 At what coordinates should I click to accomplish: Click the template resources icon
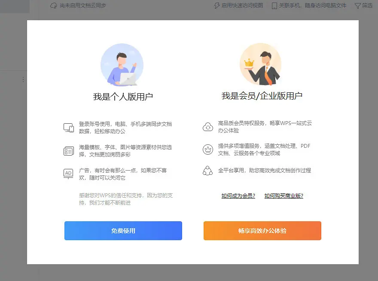(69, 151)
